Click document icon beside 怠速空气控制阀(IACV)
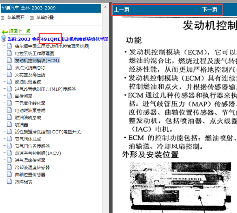Screen dimensions: 237x213 tap(9, 153)
